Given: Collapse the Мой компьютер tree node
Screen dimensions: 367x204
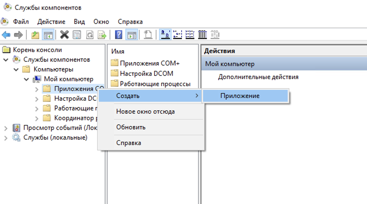Looking at the screenshot, I should click(x=27, y=79).
